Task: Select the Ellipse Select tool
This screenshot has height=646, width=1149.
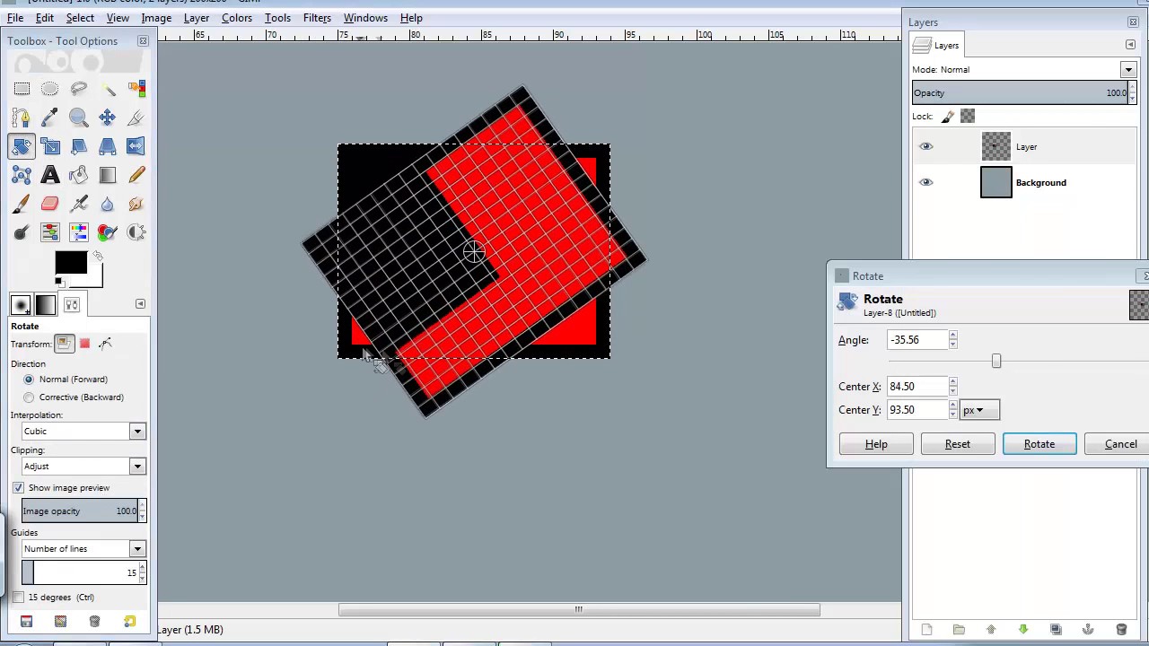Action: (x=50, y=89)
